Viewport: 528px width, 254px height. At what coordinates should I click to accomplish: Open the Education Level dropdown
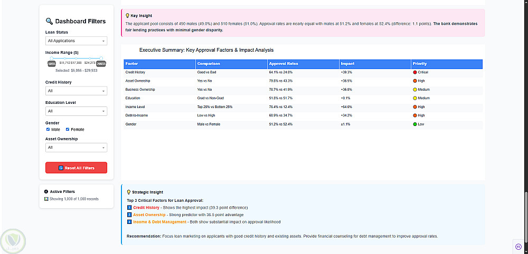(77, 111)
